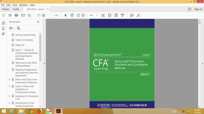Select the Hand pan tool

pyautogui.click(x=72, y=15)
